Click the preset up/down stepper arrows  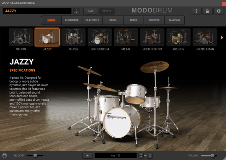point(76,11)
